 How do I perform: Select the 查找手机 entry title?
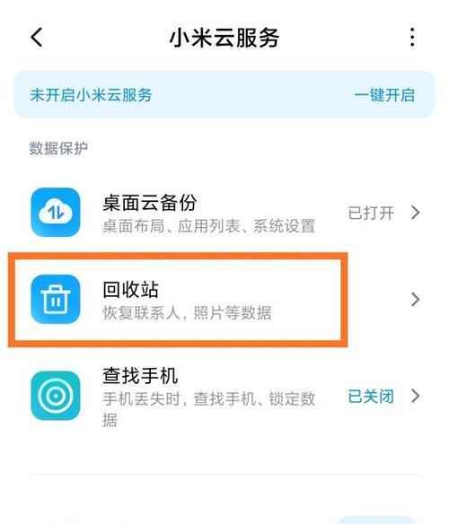(140, 376)
